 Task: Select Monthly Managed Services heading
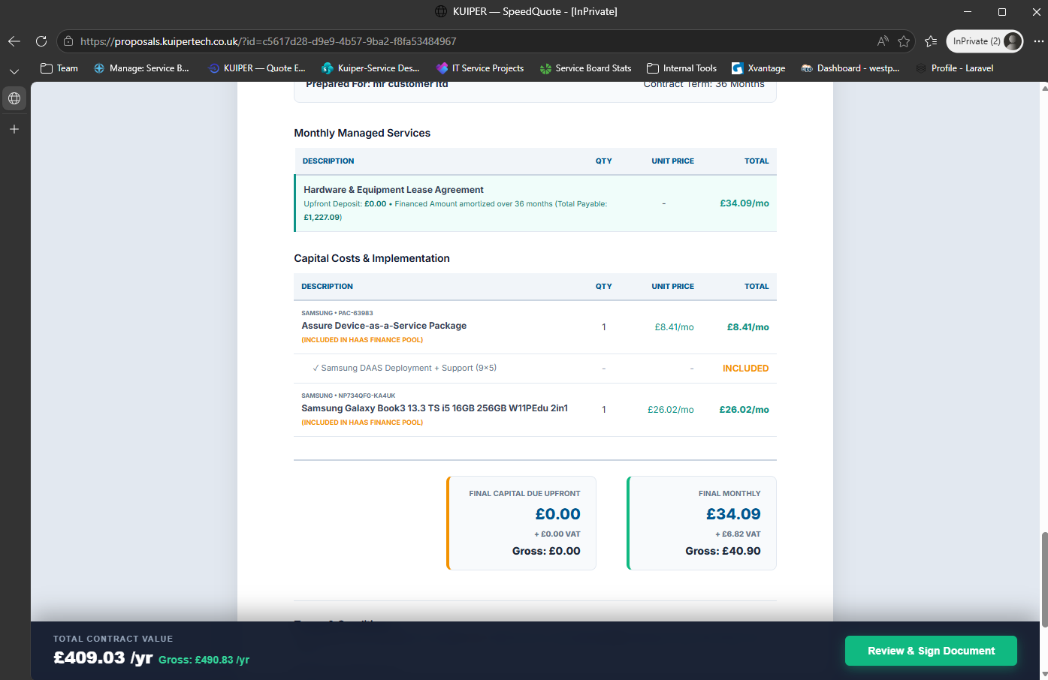pos(362,133)
